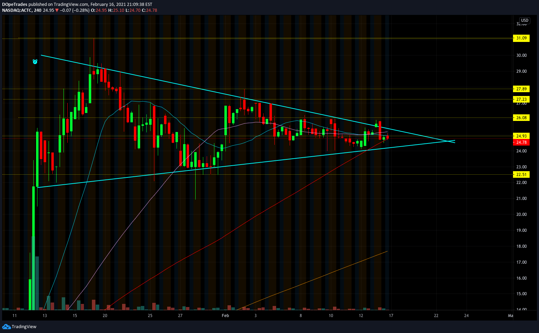Click the 19.00 price axis label
The width and height of the screenshot is (539, 333).
tap(521, 230)
